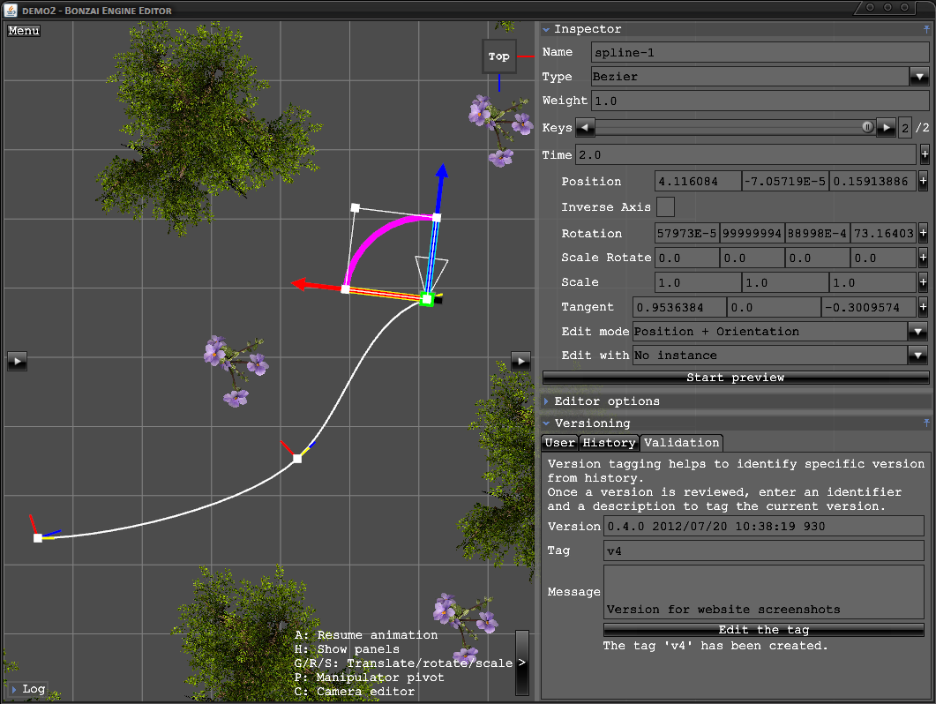The width and height of the screenshot is (936, 704).
Task: Open the Menu in the viewport
Action: point(24,31)
